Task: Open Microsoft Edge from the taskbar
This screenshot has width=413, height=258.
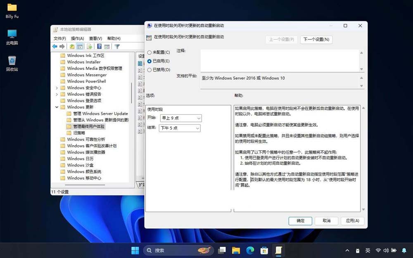Action: 250,250
